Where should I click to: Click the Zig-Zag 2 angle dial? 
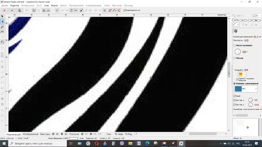[251, 105]
